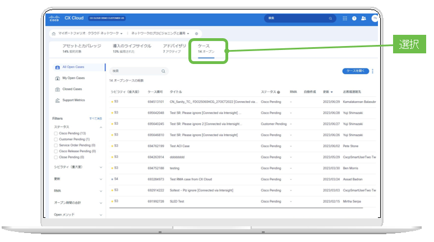Image resolution: width=434 pixels, height=242 pixels.
Task: Open case 'SLED Test'
Action: click(x=177, y=202)
